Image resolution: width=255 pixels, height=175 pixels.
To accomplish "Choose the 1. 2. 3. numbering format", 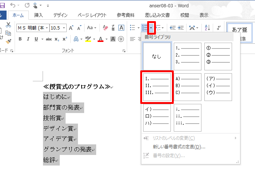I will 188,57.
